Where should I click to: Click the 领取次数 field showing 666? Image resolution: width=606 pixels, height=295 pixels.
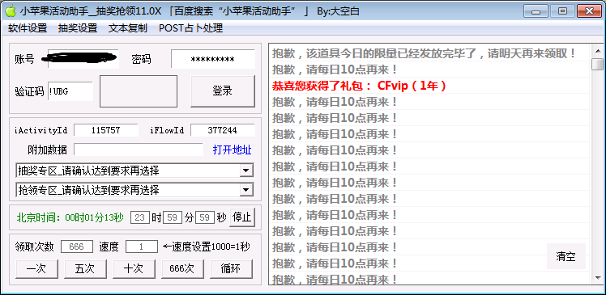pos(77,247)
